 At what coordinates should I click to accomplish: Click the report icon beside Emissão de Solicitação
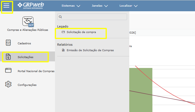pos(63,50)
